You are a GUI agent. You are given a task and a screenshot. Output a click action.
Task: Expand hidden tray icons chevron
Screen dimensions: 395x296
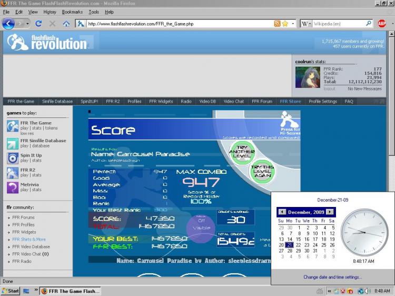pos(329,291)
